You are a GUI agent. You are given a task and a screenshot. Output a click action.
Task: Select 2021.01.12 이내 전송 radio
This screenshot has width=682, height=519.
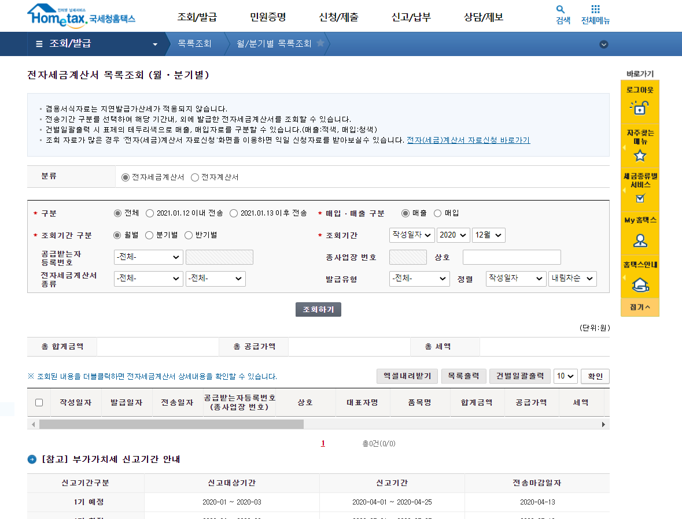150,213
